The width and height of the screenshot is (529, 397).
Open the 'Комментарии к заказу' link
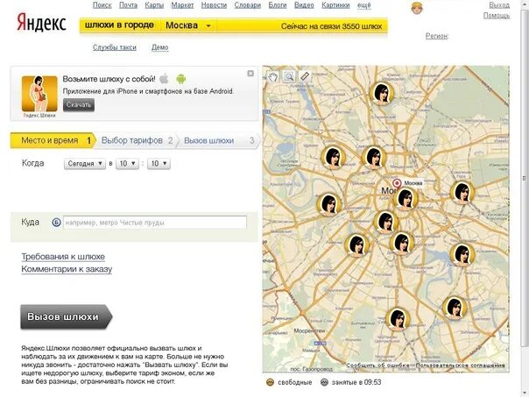(x=67, y=269)
